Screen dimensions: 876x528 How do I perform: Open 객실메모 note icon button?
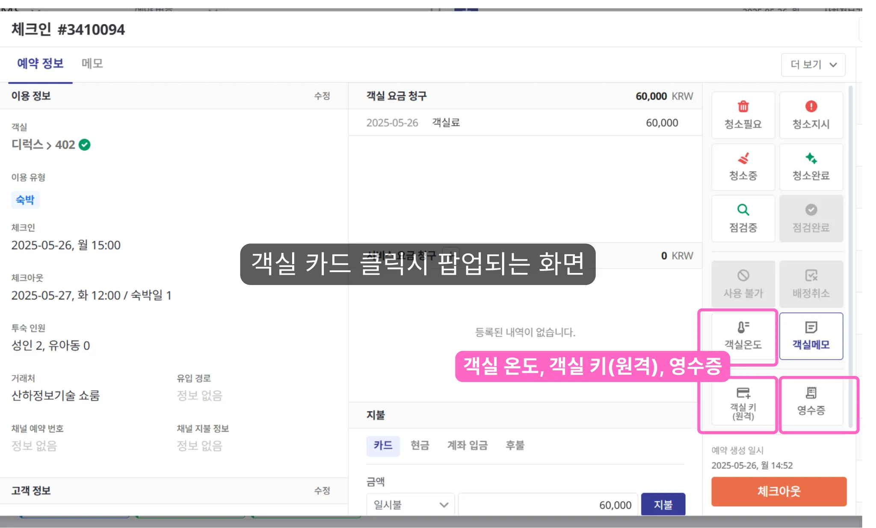click(x=811, y=335)
